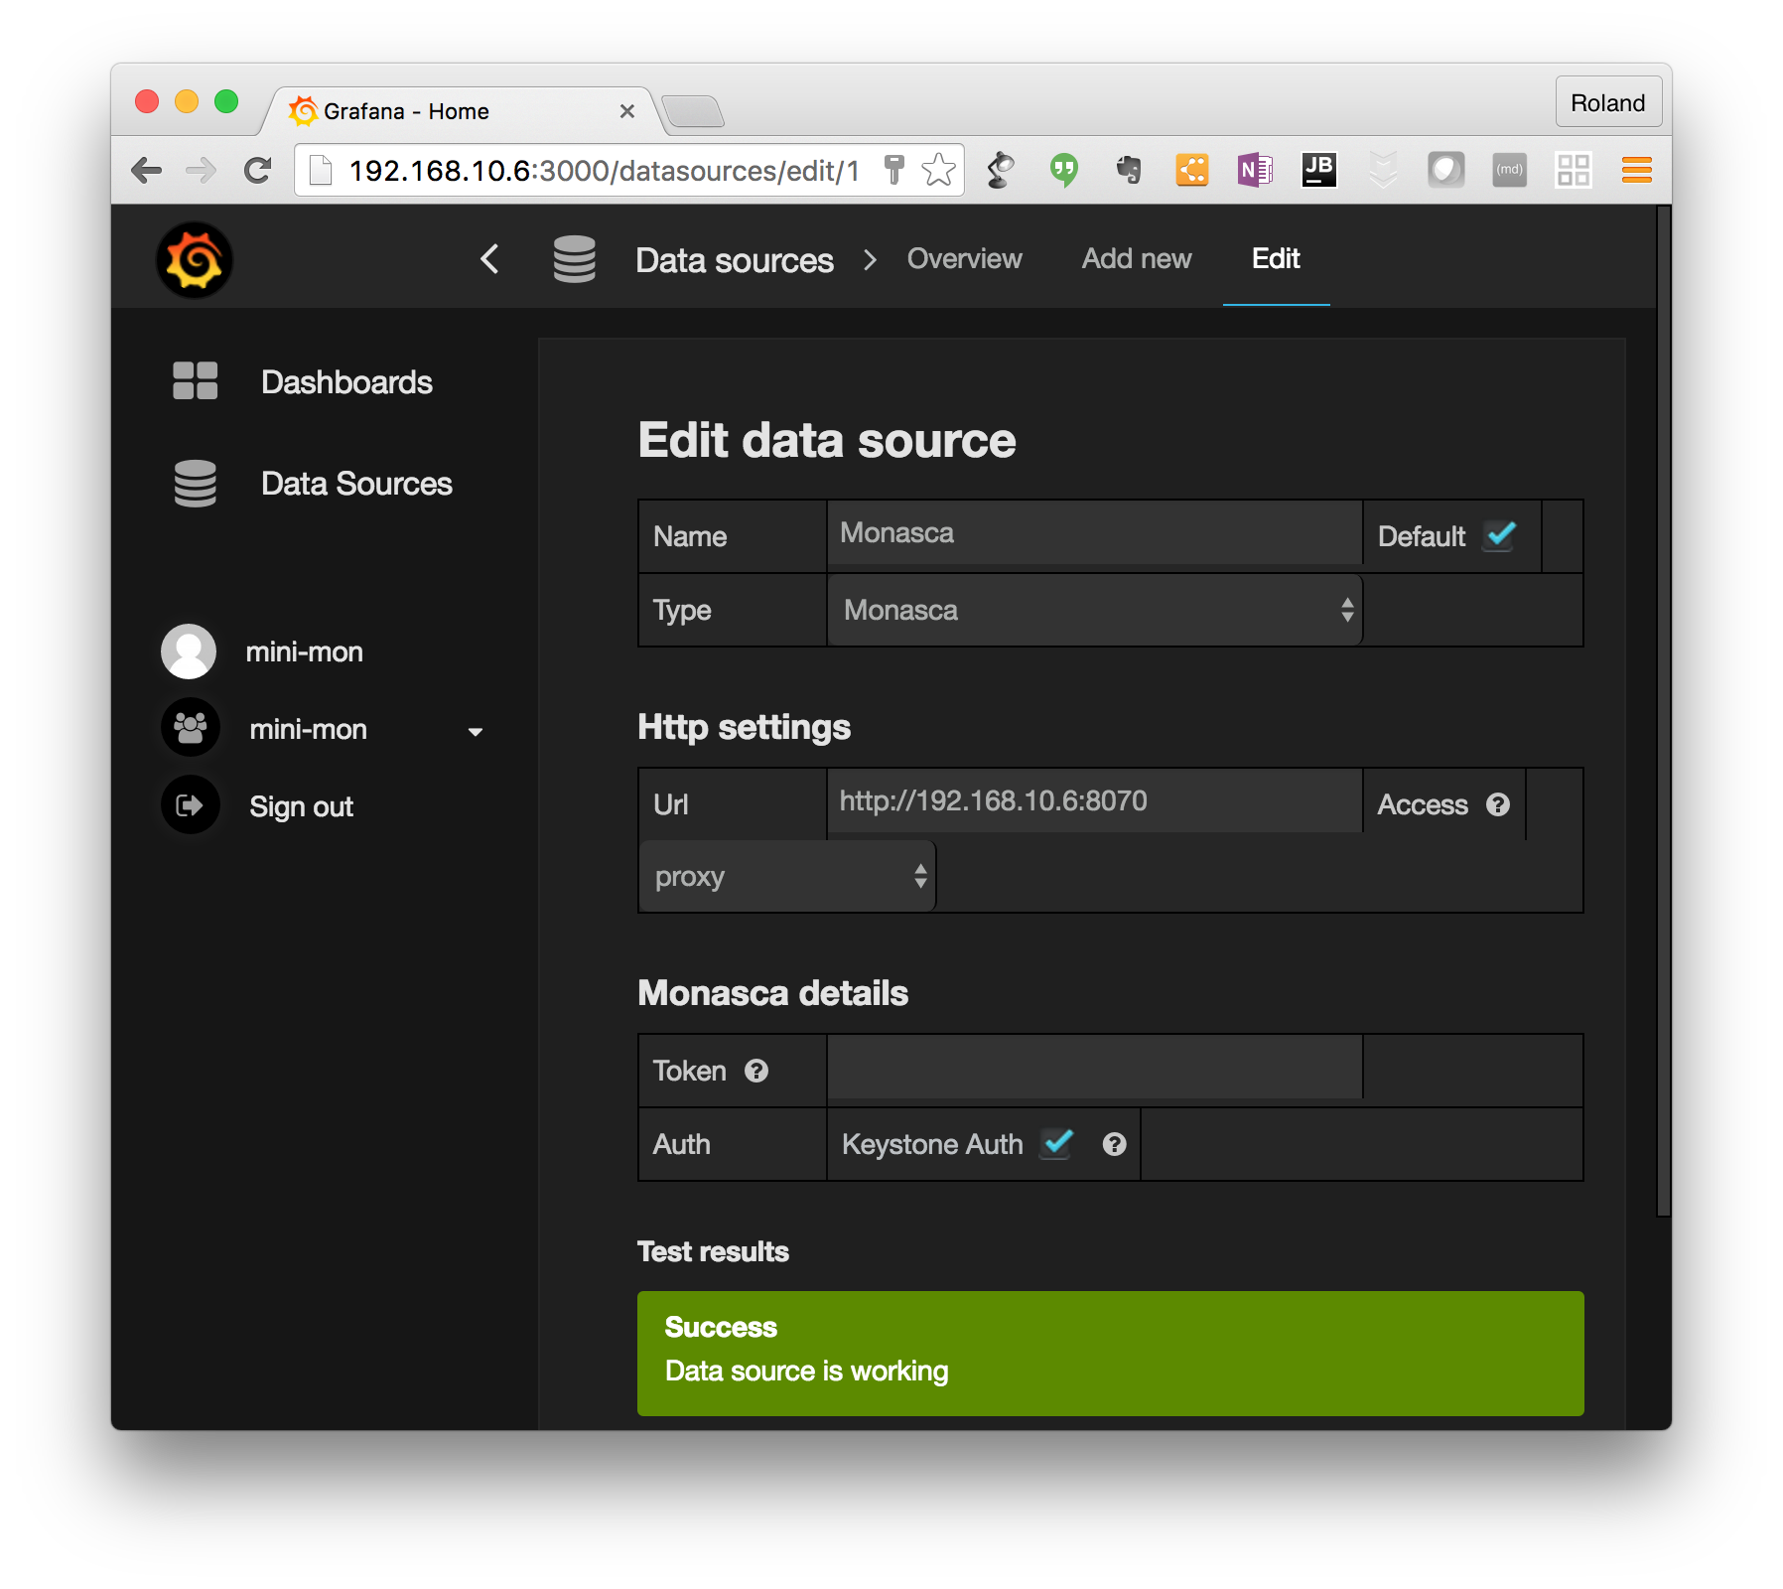The width and height of the screenshot is (1783, 1589).
Task: Open the Type dropdown showing Monasca
Action: pos(1095,610)
